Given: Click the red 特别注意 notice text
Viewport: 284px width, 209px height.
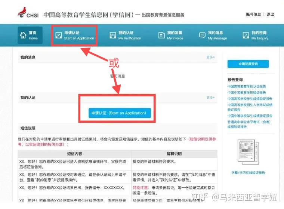Looking at the screenshot, I should tap(141, 188).
